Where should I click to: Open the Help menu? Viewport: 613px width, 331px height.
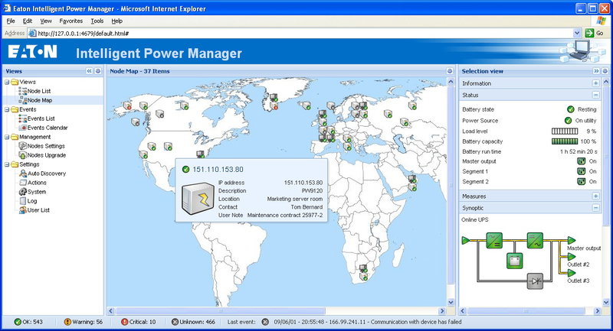tap(117, 21)
